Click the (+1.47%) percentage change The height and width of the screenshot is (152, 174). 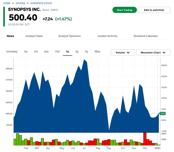(x=64, y=19)
